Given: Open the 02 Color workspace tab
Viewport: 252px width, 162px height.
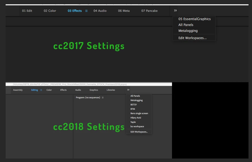Looking at the screenshot, I should tap(50, 11).
